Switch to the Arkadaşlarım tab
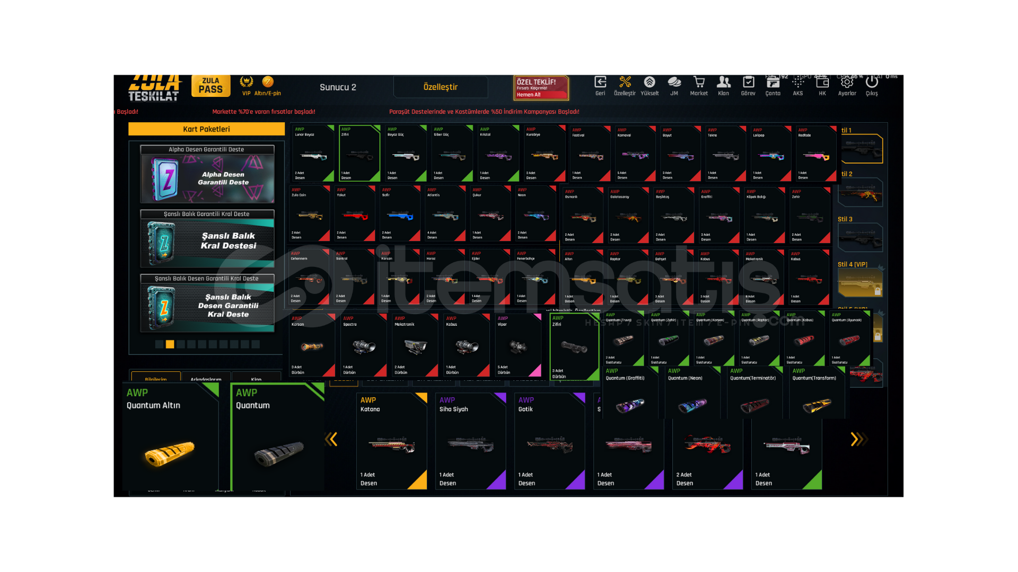 pyautogui.click(x=206, y=377)
